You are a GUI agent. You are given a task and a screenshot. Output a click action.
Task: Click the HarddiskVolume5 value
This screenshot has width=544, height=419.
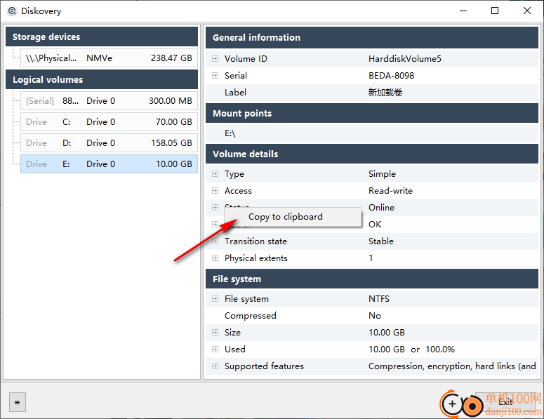click(405, 59)
